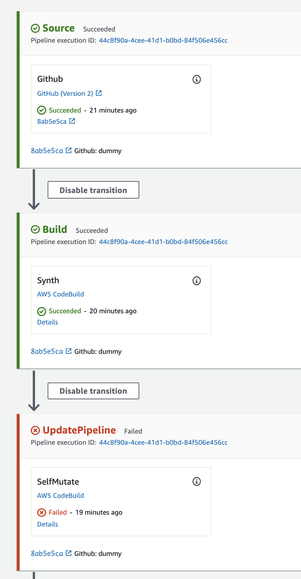
Task: Open AWS CodeBuild link under Synth
Action: 61,294
